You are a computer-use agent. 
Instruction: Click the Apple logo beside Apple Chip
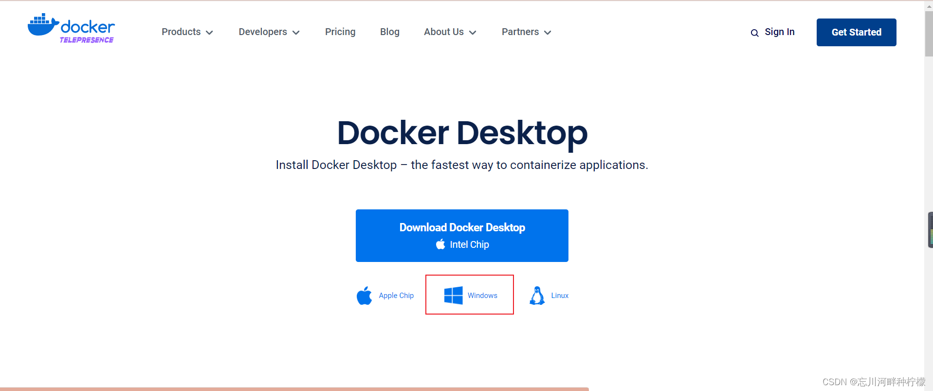pyautogui.click(x=364, y=296)
